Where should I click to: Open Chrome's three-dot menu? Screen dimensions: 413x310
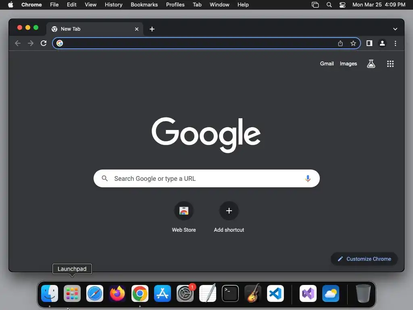(x=395, y=43)
